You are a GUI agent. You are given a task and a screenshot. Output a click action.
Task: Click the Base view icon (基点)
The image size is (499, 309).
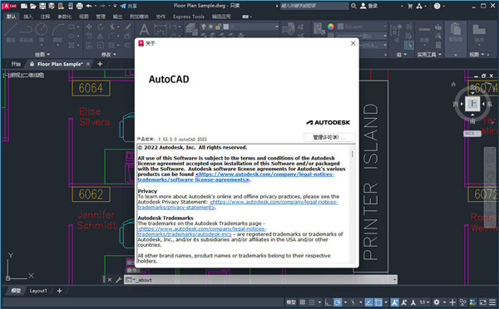tap(479, 32)
